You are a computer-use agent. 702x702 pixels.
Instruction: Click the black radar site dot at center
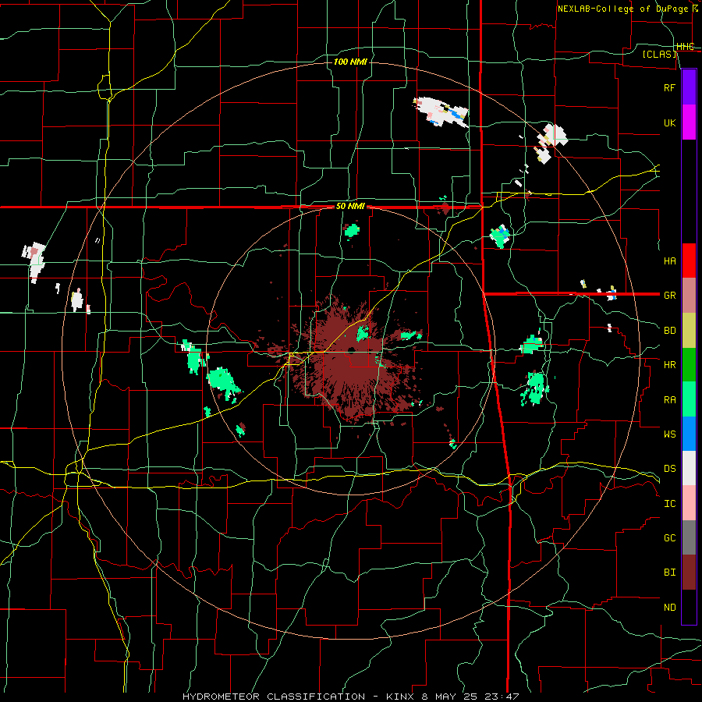351,349
